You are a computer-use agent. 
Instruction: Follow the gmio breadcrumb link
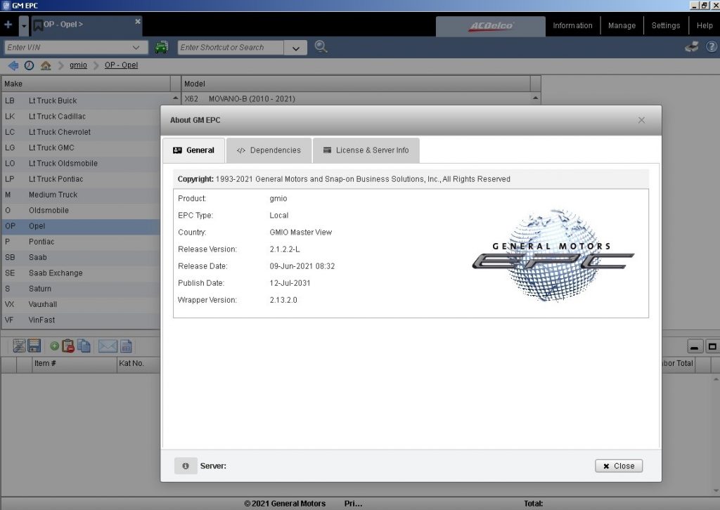pos(77,65)
